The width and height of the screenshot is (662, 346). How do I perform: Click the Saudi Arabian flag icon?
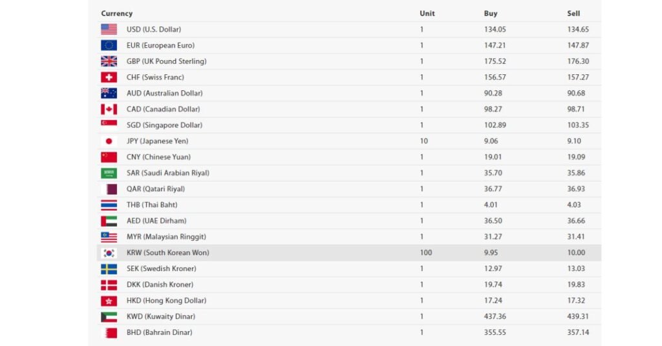pos(109,173)
